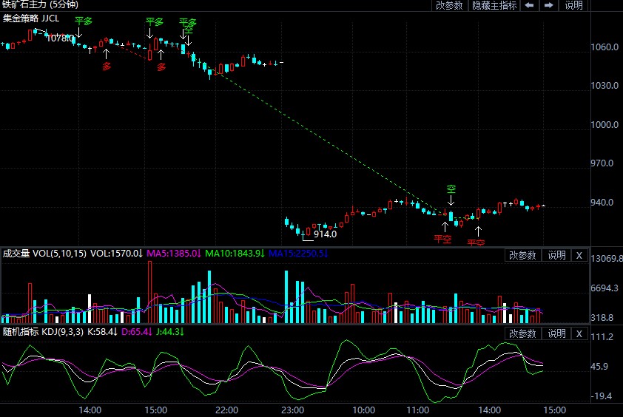Show 说明 for the volume indicator
Image resolution: width=623 pixels, height=417 pixels.
tap(556, 255)
